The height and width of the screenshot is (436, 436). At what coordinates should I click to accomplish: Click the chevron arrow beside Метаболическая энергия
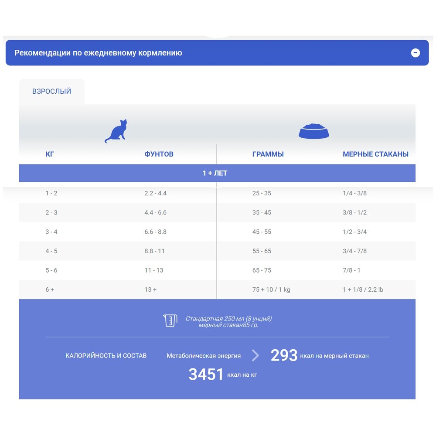click(x=255, y=355)
